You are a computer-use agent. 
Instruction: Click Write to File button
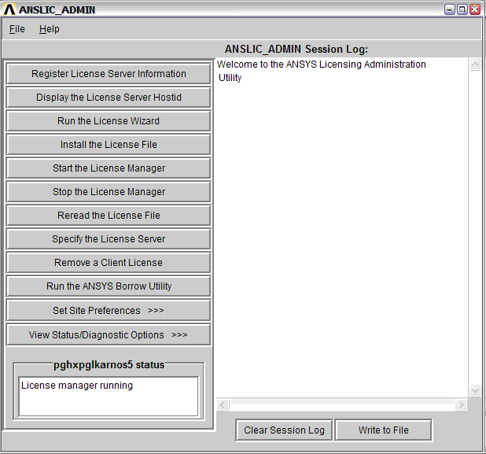pyautogui.click(x=384, y=430)
